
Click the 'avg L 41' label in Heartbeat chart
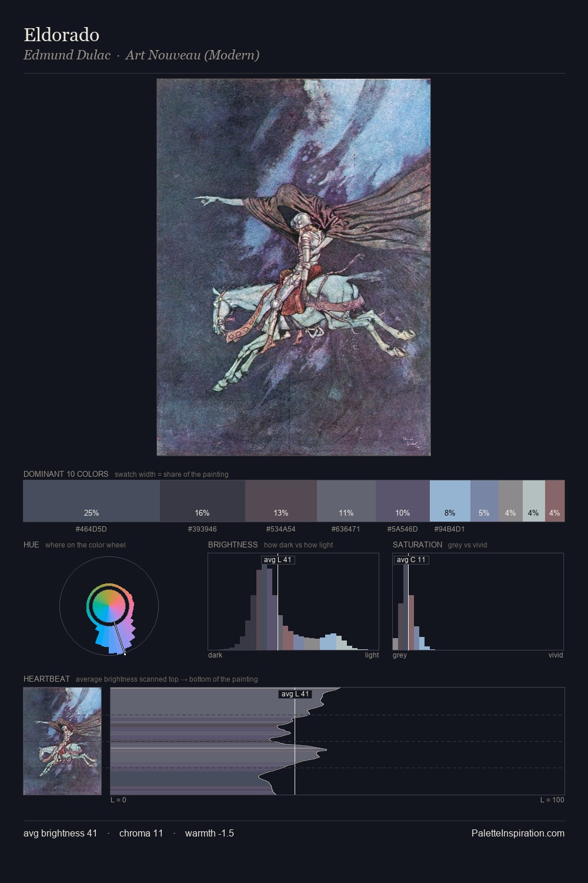click(295, 694)
